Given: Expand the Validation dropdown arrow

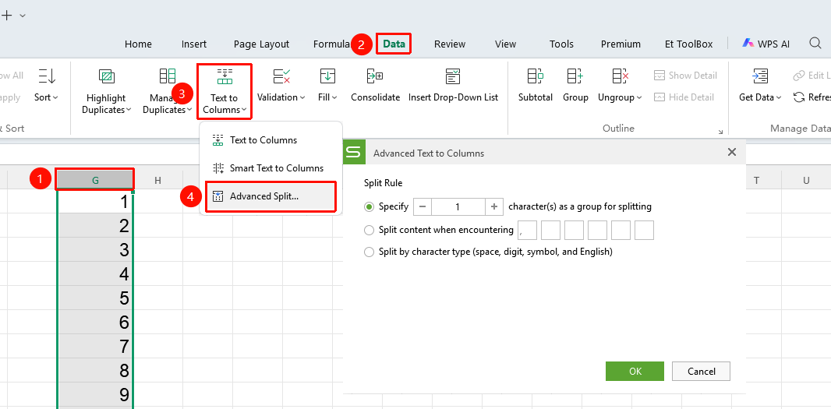Looking at the screenshot, I should point(302,97).
